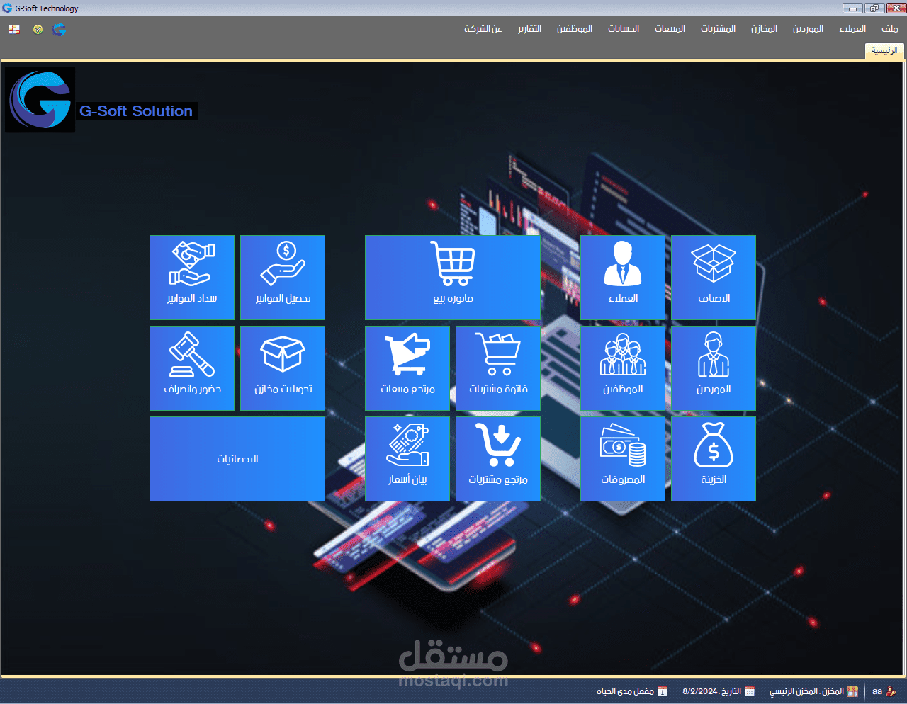Open بيان أسعار price quotation tile
This screenshot has height=704, width=907.
coord(407,459)
